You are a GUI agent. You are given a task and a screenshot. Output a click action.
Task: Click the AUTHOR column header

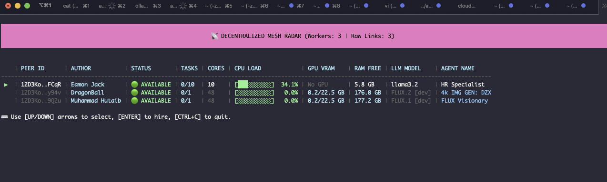pyautogui.click(x=81, y=68)
